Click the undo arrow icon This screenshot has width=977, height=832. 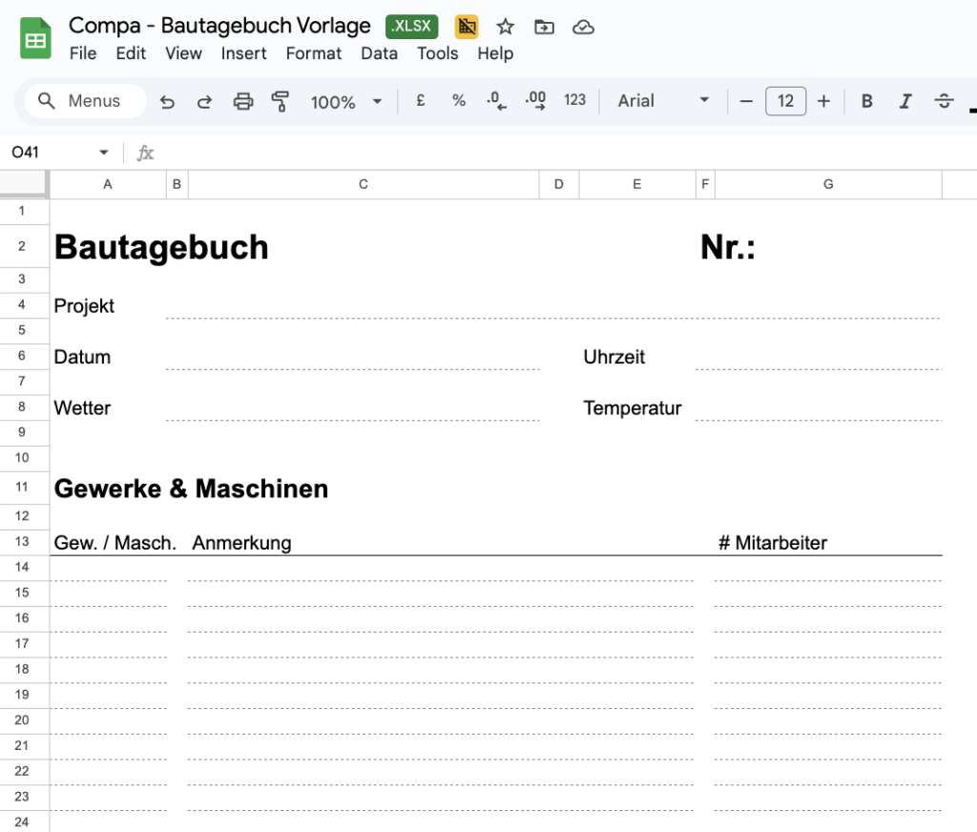click(168, 101)
